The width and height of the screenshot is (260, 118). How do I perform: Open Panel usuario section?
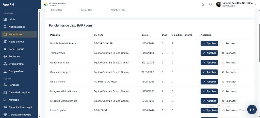pyautogui.click(x=19, y=49)
